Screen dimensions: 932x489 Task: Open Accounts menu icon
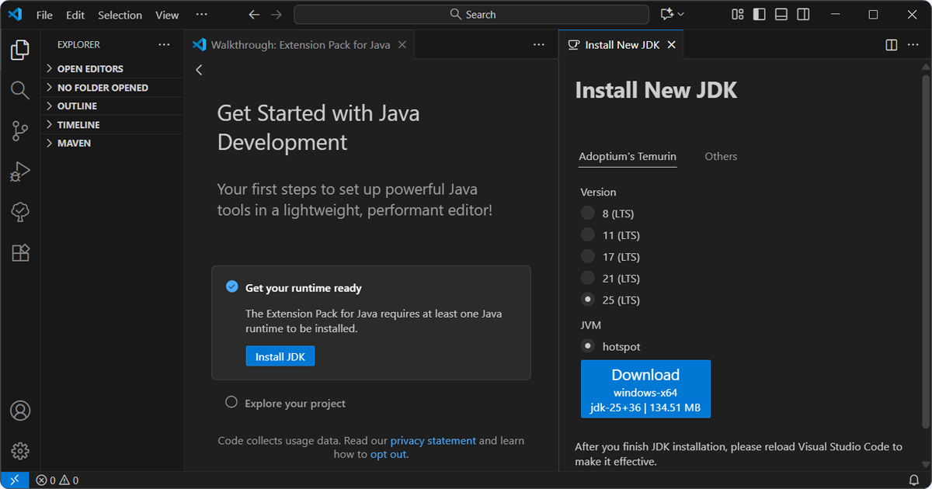tap(20, 411)
